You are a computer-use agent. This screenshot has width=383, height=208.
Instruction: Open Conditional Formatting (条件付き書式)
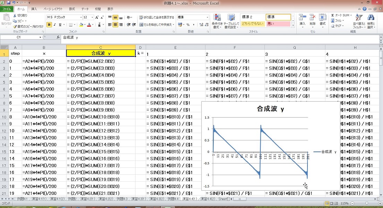point(217,20)
